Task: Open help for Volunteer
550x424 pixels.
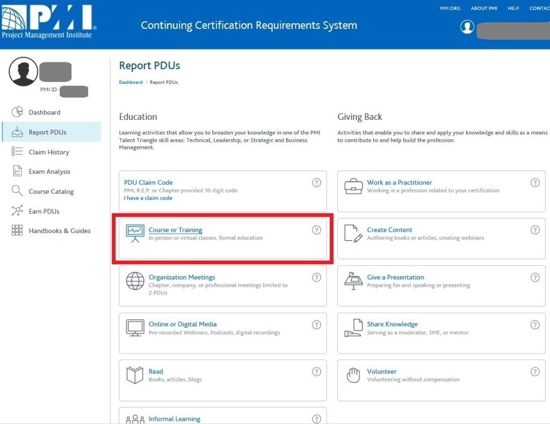Action: click(535, 372)
